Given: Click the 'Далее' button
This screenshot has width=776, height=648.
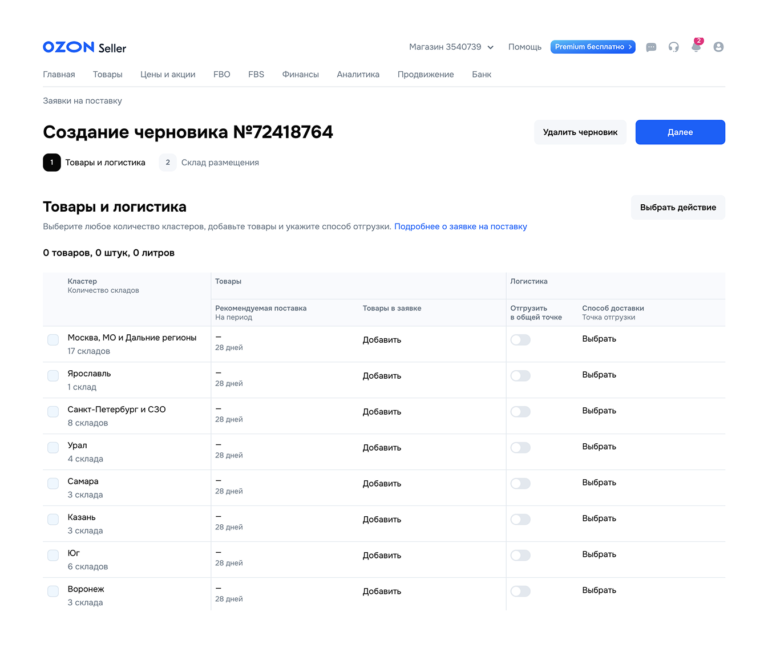Looking at the screenshot, I should coord(680,132).
